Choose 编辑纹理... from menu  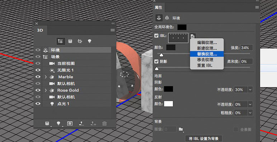click(x=207, y=43)
